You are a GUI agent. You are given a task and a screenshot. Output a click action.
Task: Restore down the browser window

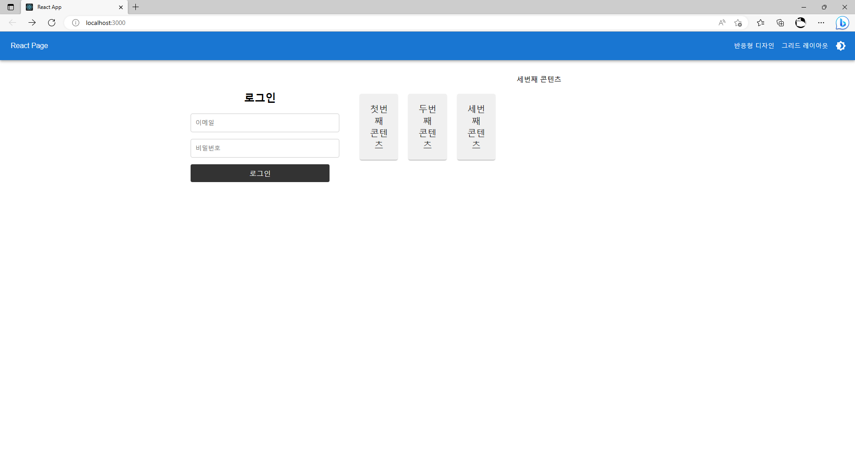pyautogui.click(x=824, y=7)
